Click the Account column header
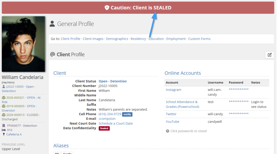The image size is (277, 154). [x=172, y=82]
